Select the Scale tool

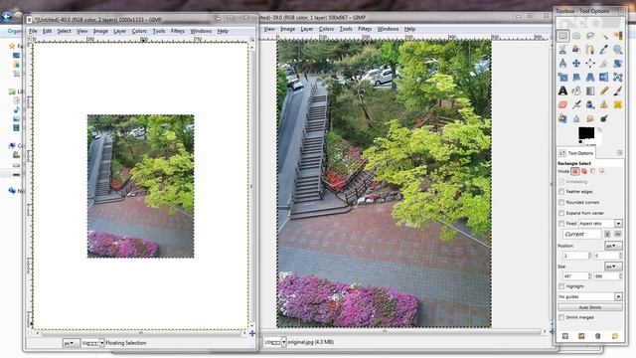click(563, 78)
